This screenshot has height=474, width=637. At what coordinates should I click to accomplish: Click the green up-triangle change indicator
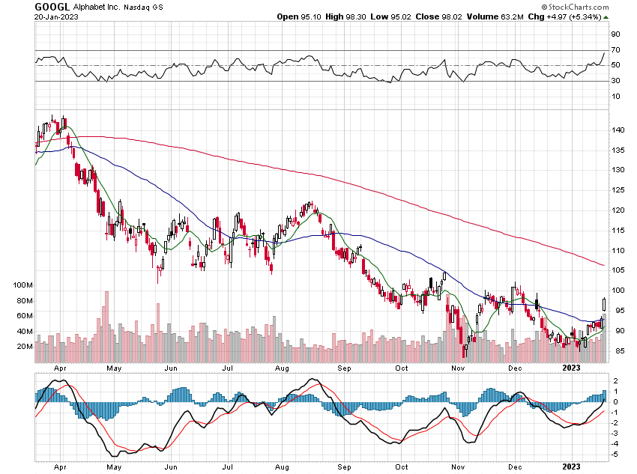(x=606, y=17)
